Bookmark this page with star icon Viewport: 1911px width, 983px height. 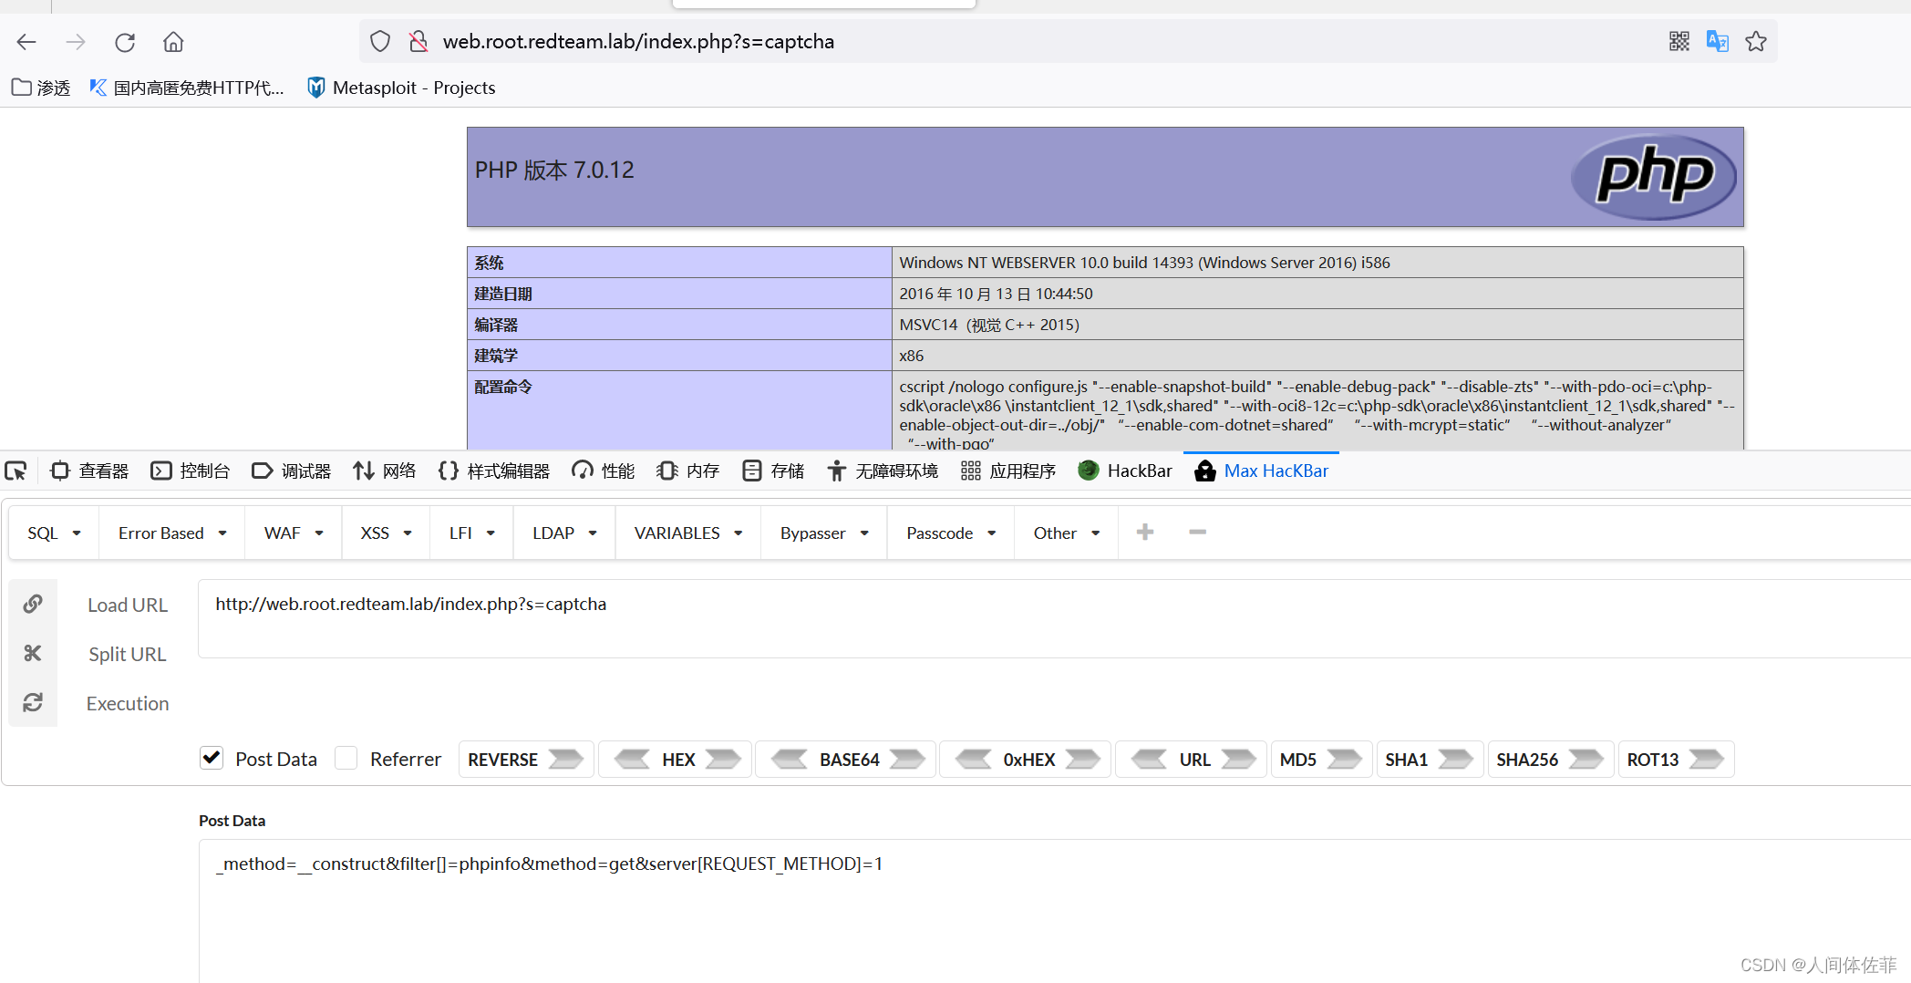tap(1756, 41)
